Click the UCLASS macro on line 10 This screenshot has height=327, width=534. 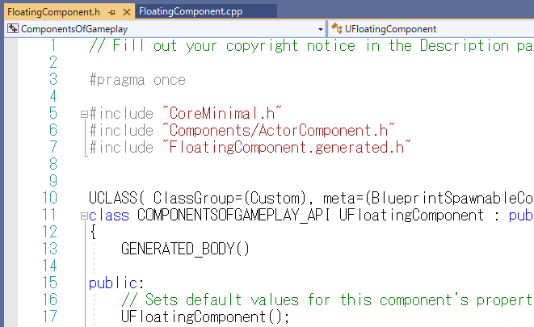click(x=113, y=198)
